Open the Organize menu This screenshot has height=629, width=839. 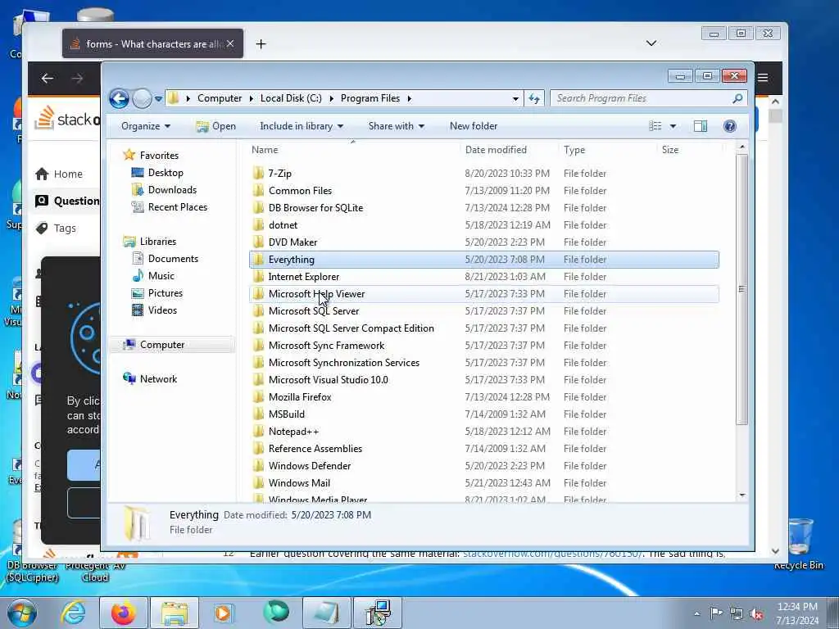[x=146, y=126]
